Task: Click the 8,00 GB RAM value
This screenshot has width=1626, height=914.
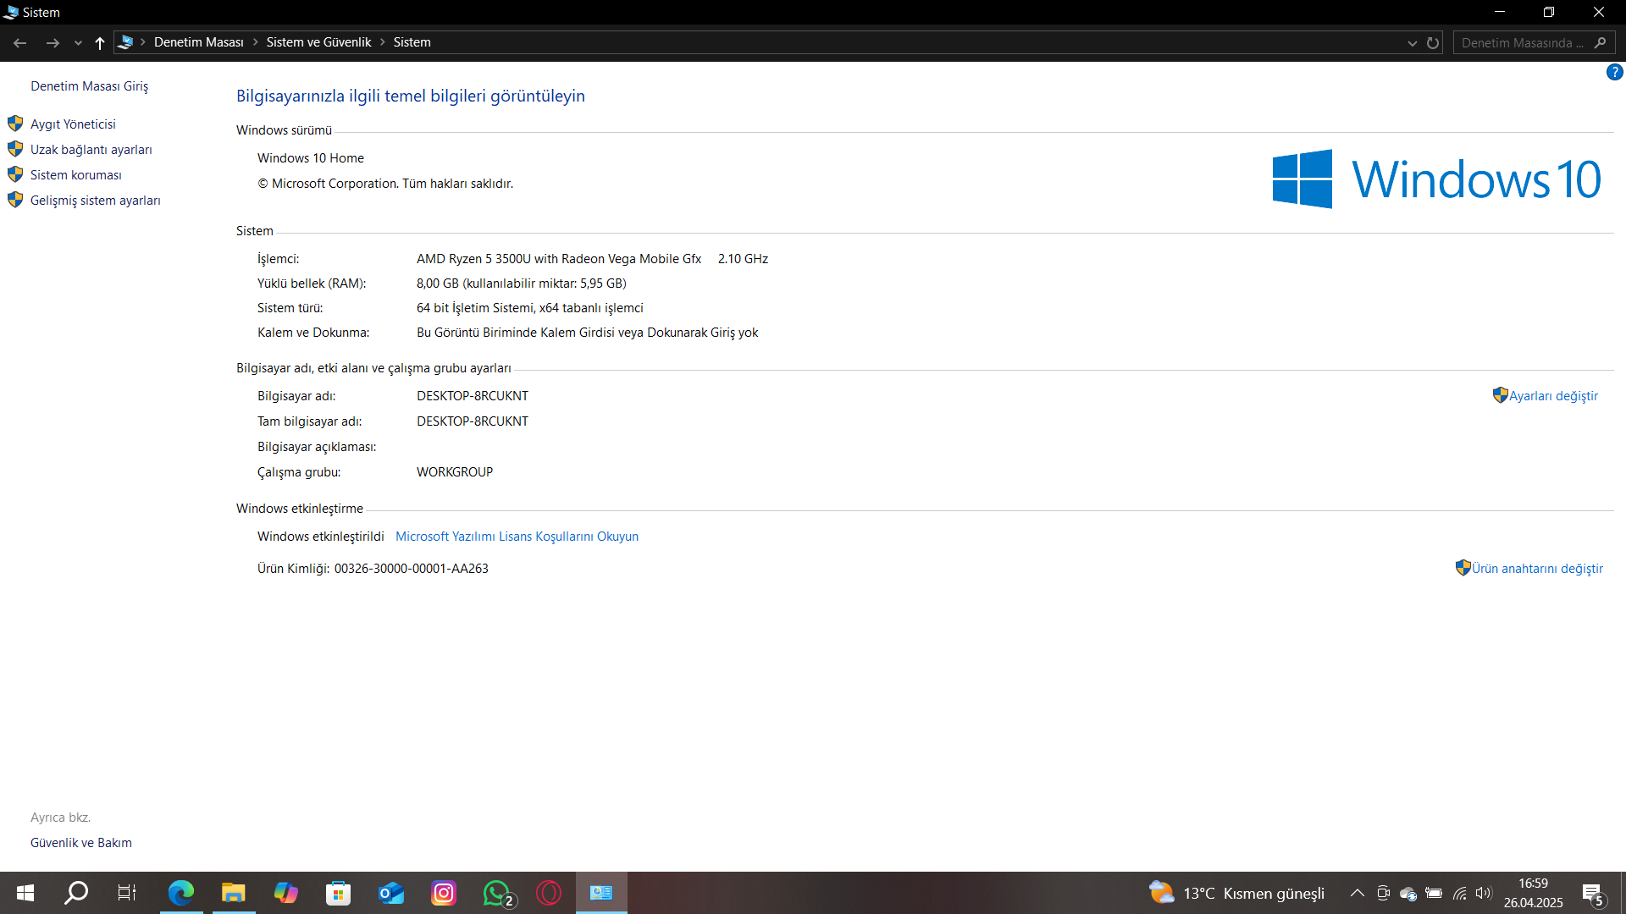Action: coord(522,284)
